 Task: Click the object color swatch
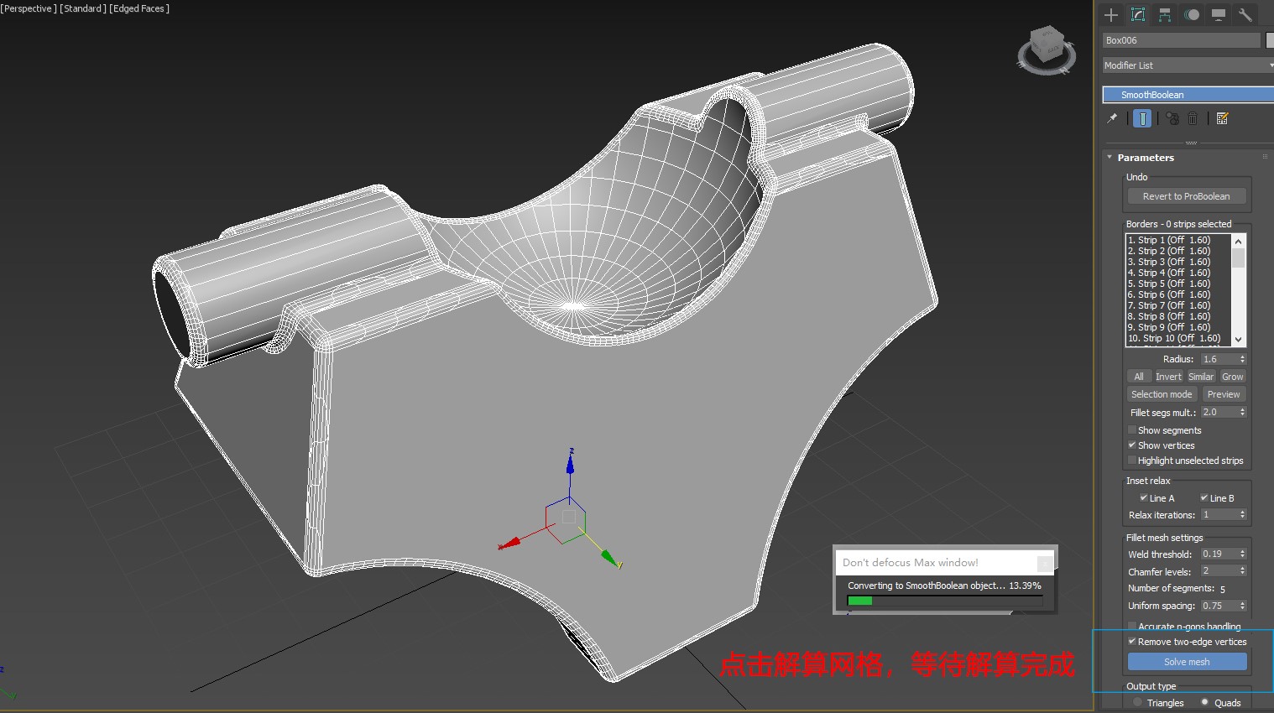coord(1270,40)
